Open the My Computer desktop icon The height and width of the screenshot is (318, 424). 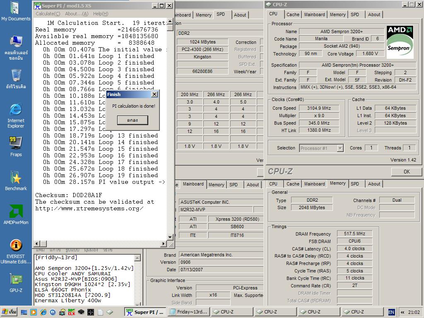click(16, 48)
